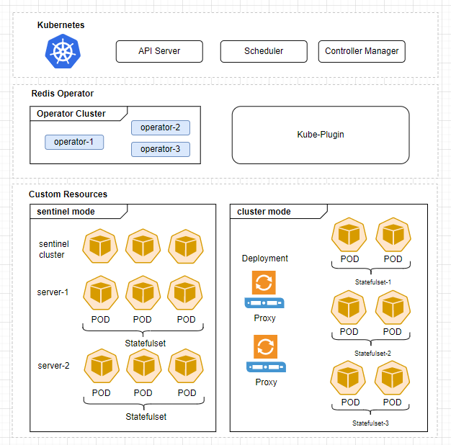Click the Statefulset-3 label
Screen dimensions: 451x445
[x=370, y=423]
